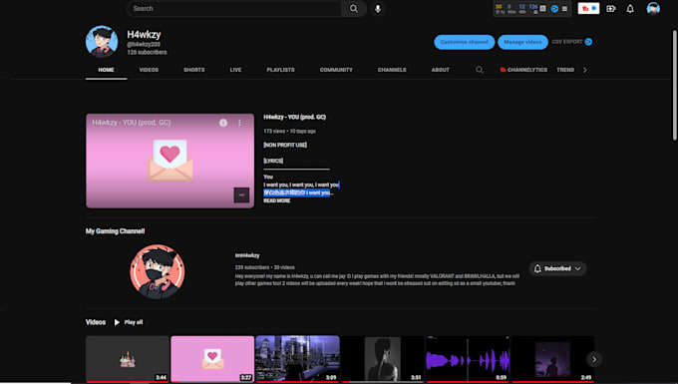Play the featured pink envelope video

[169, 161]
